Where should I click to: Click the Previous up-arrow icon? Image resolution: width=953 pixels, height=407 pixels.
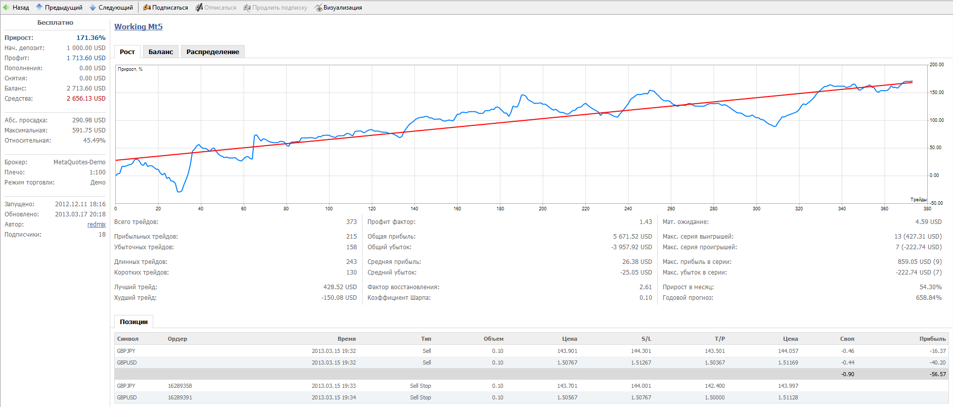(x=39, y=8)
